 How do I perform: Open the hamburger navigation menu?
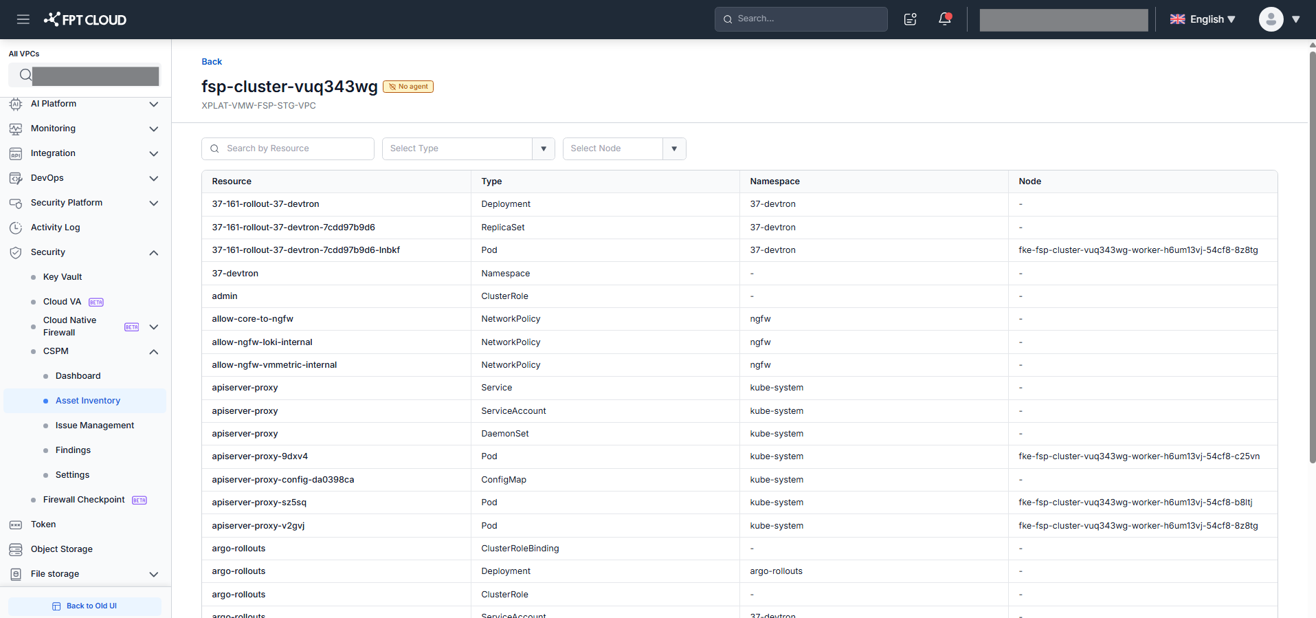(23, 19)
